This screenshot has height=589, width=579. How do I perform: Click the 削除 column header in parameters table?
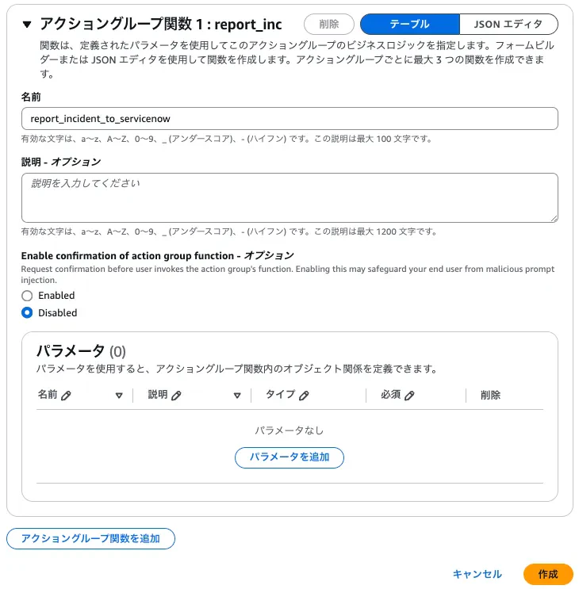click(490, 395)
